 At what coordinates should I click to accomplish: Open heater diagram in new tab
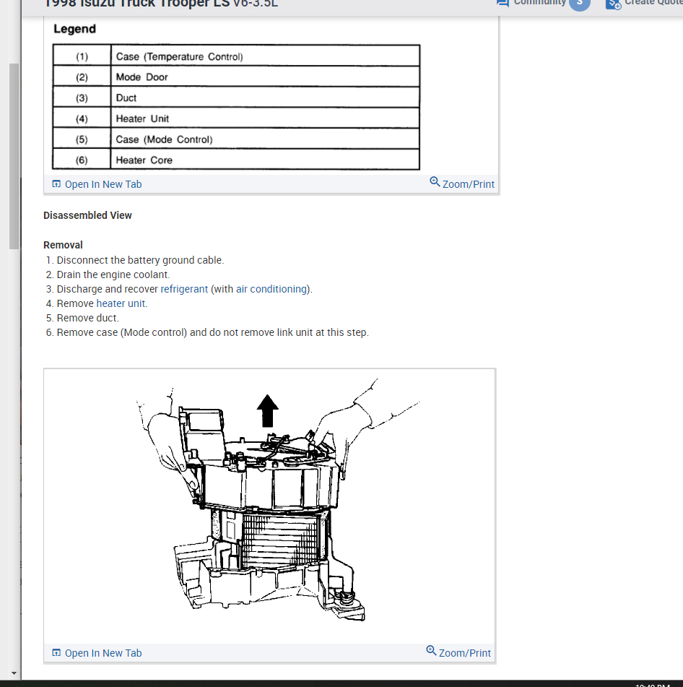[x=103, y=653]
